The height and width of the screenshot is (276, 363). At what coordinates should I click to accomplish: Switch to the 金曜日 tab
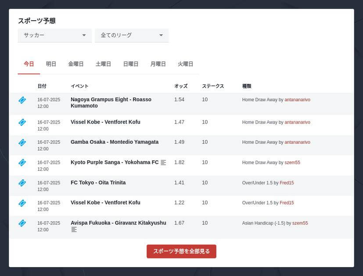click(x=75, y=64)
